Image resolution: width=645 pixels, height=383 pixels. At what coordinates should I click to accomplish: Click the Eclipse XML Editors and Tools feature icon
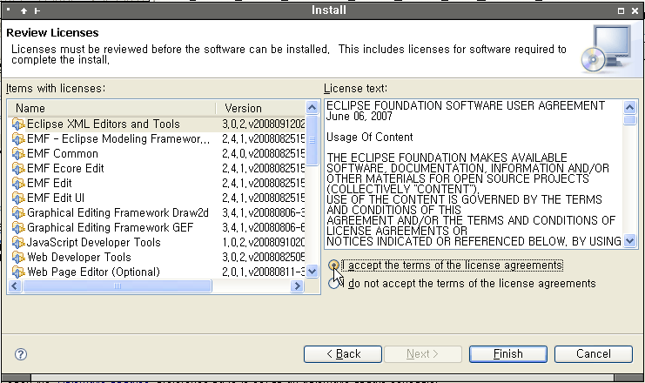tap(18, 124)
